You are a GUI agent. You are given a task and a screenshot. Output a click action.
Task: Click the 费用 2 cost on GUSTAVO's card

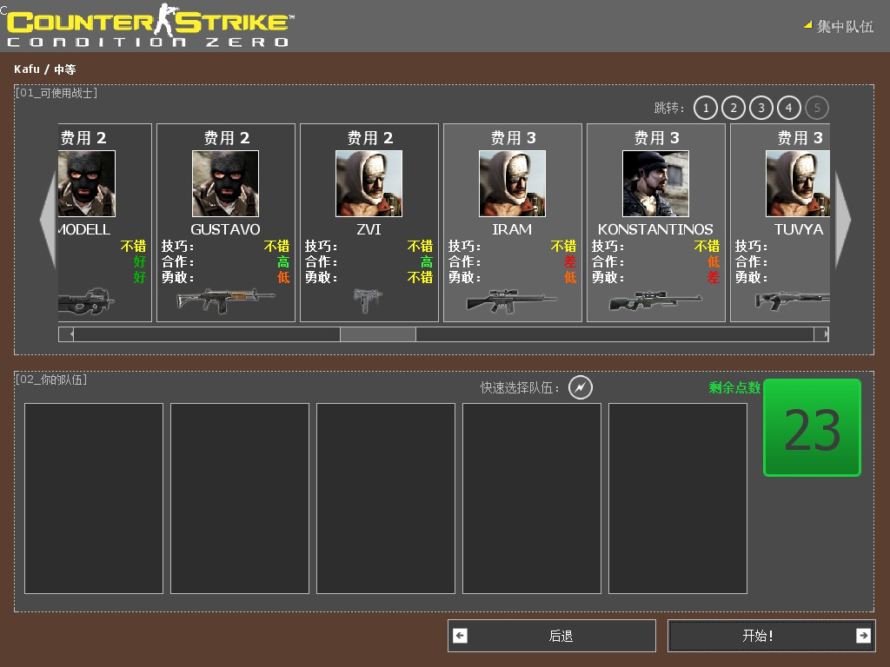point(227,138)
